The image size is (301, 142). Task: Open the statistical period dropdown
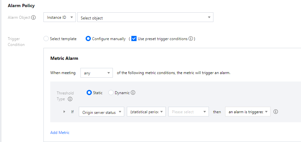146,112
